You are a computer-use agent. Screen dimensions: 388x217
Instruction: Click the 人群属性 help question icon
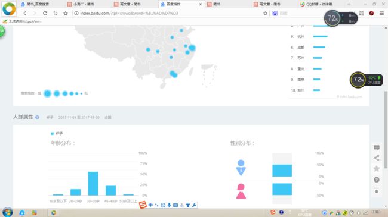37,117
